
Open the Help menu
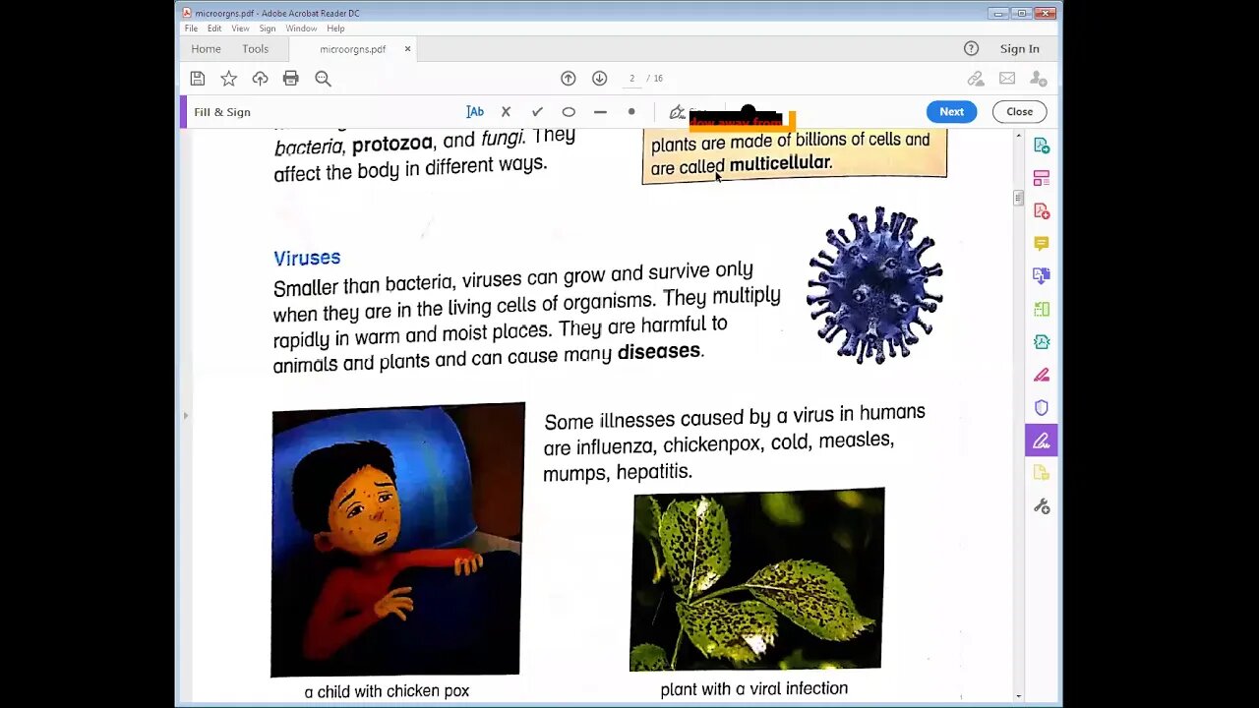[335, 29]
